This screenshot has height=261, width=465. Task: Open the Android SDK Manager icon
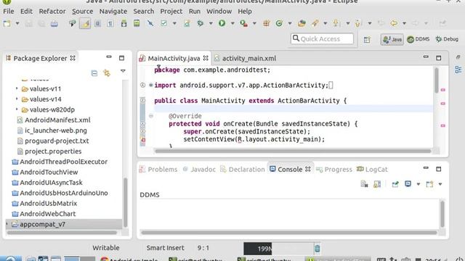(124, 23)
